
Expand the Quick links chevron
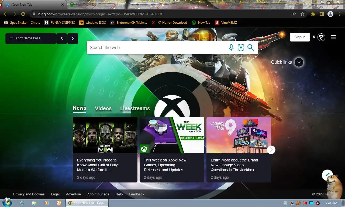(x=299, y=62)
